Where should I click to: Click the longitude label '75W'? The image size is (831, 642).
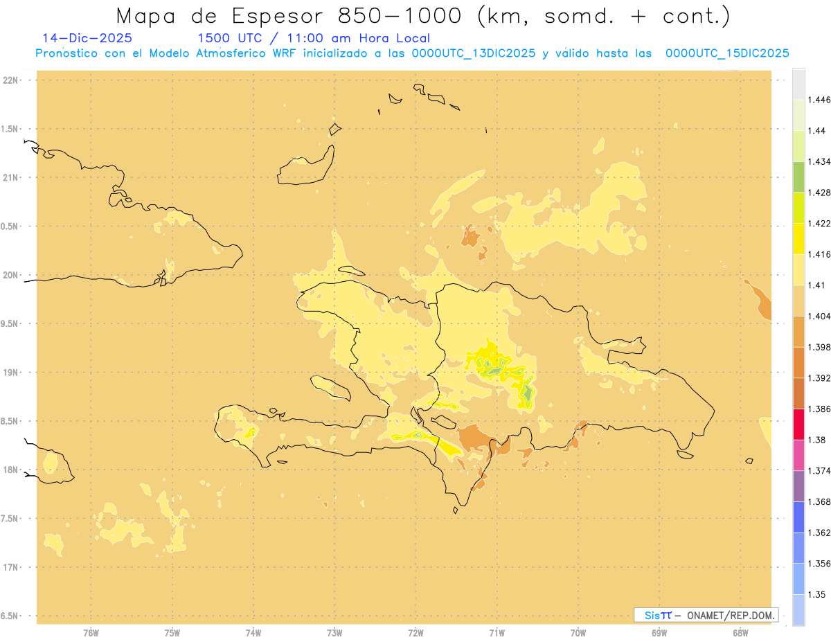point(172,632)
